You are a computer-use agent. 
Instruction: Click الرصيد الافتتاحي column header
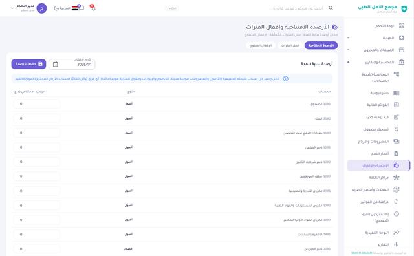(x=29, y=92)
